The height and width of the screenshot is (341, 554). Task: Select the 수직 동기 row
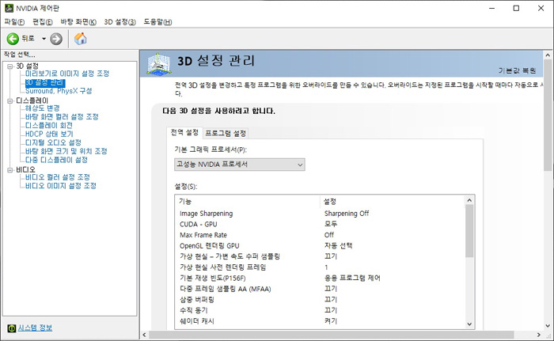click(x=321, y=310)
